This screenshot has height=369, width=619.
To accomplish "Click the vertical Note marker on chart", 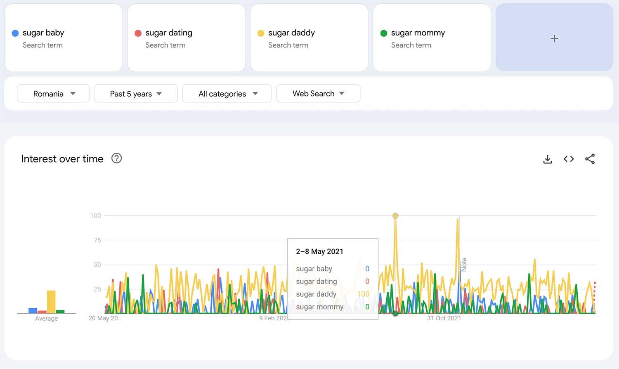I will tap(464, 264).
